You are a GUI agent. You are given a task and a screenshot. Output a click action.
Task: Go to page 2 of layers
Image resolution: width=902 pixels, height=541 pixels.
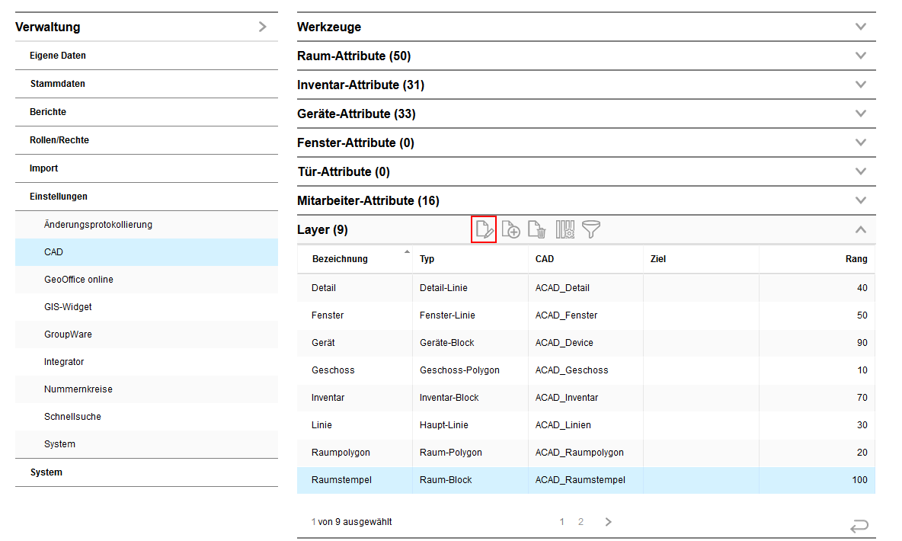click(x=581, y=522)
